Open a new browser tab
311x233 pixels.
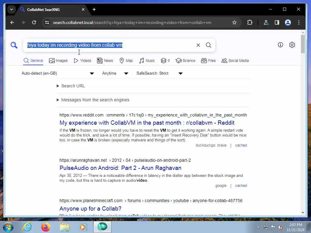click(x=94, y=9)
